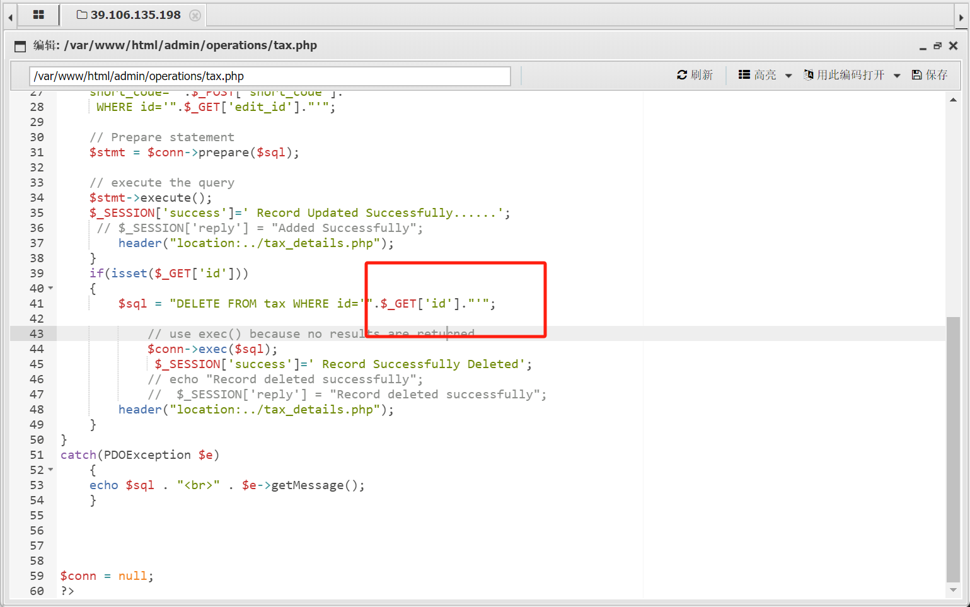Click the window icon beside 编辑 title

(20, 46)
